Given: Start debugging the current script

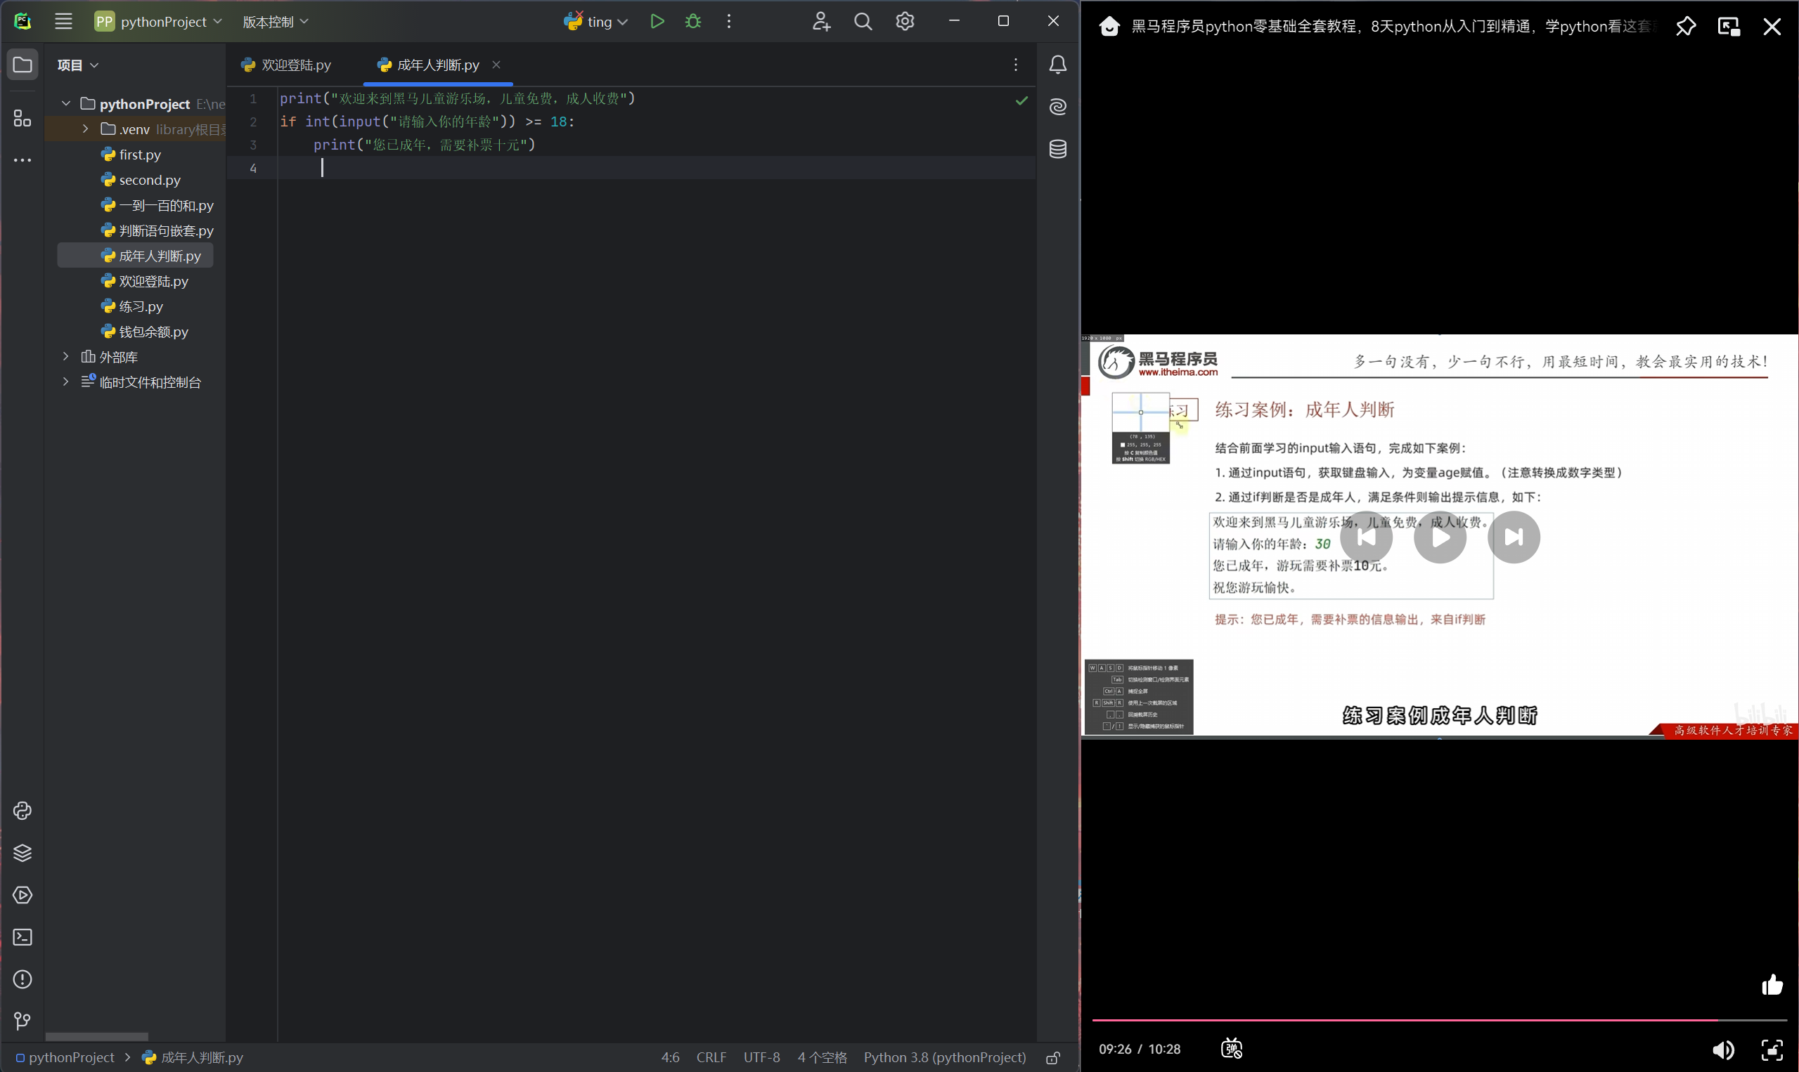Looking at the screenshot, I should tap(692, 21).
